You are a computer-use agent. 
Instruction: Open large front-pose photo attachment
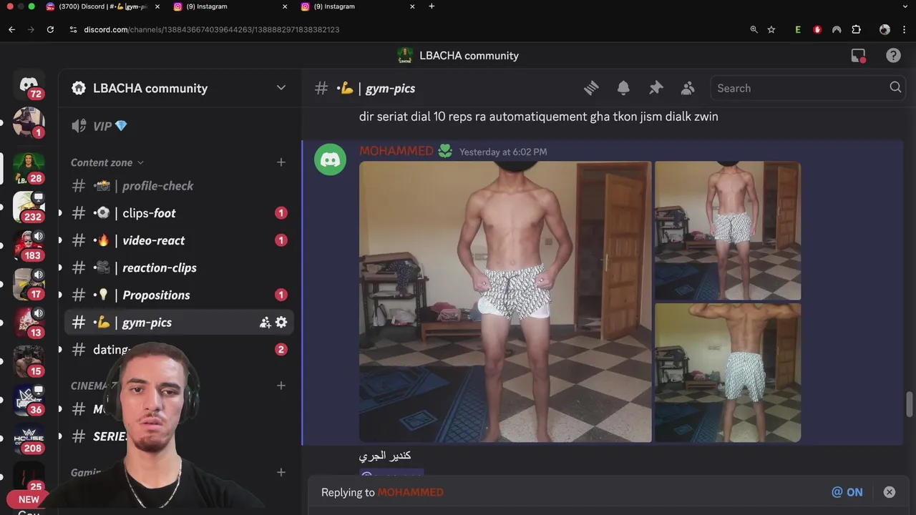click(x=505, y=302)
